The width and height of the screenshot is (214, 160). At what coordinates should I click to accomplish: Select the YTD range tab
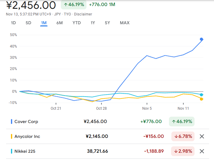point(77,23)
